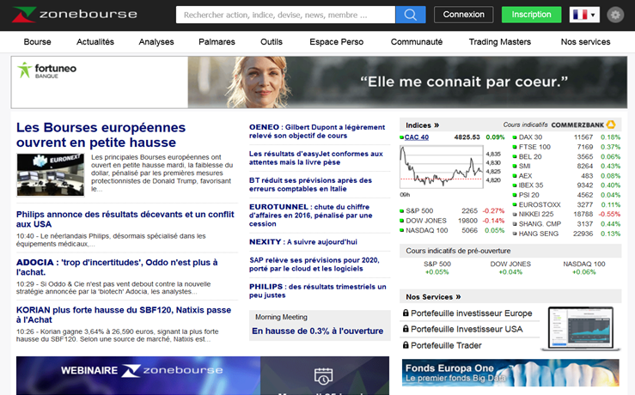This screenshot has width=635, height=395.
Task: Click the blue search magnifier button
Action: [410, 15]
